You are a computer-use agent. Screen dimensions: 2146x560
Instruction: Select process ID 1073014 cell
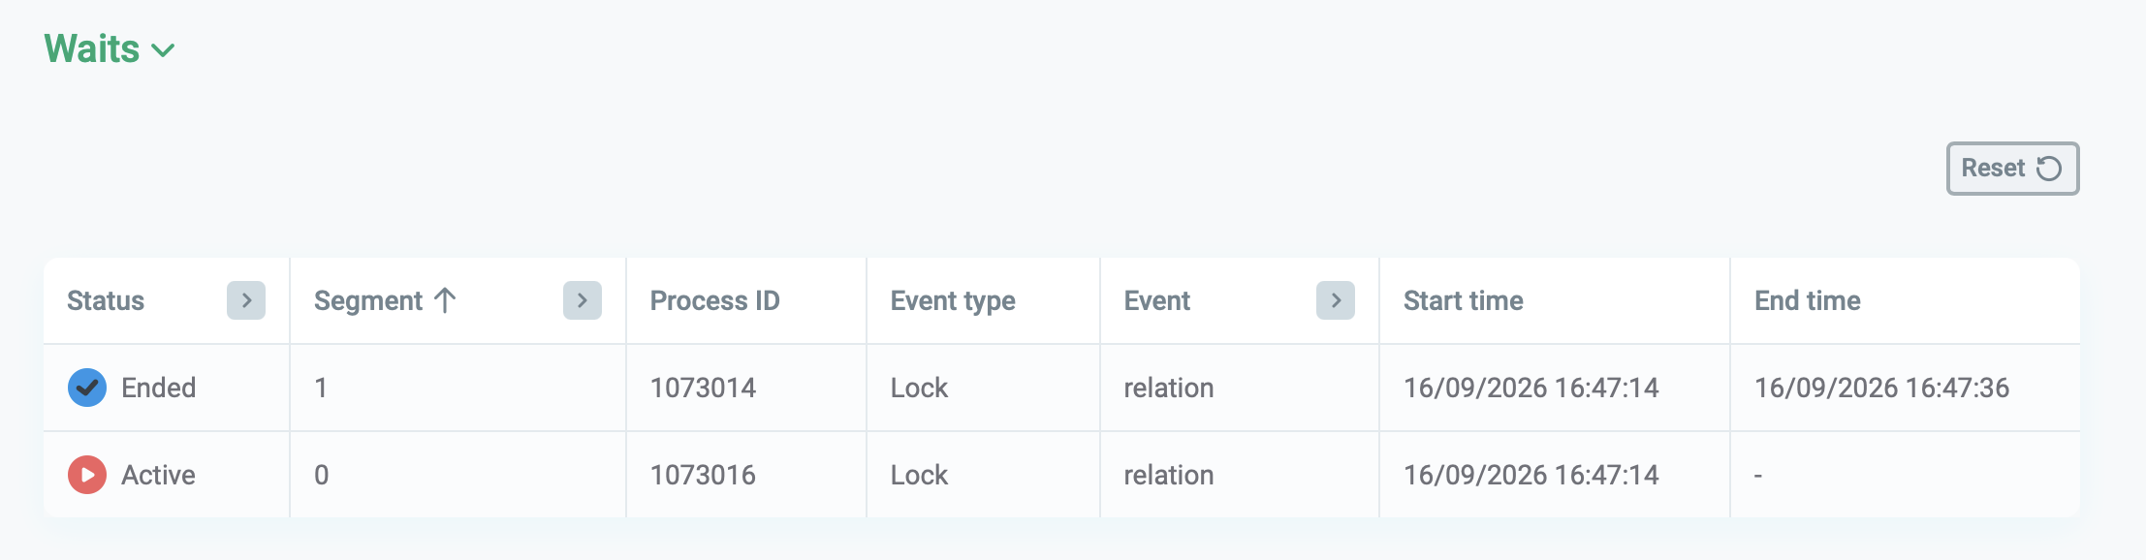[x=746, y=388]
